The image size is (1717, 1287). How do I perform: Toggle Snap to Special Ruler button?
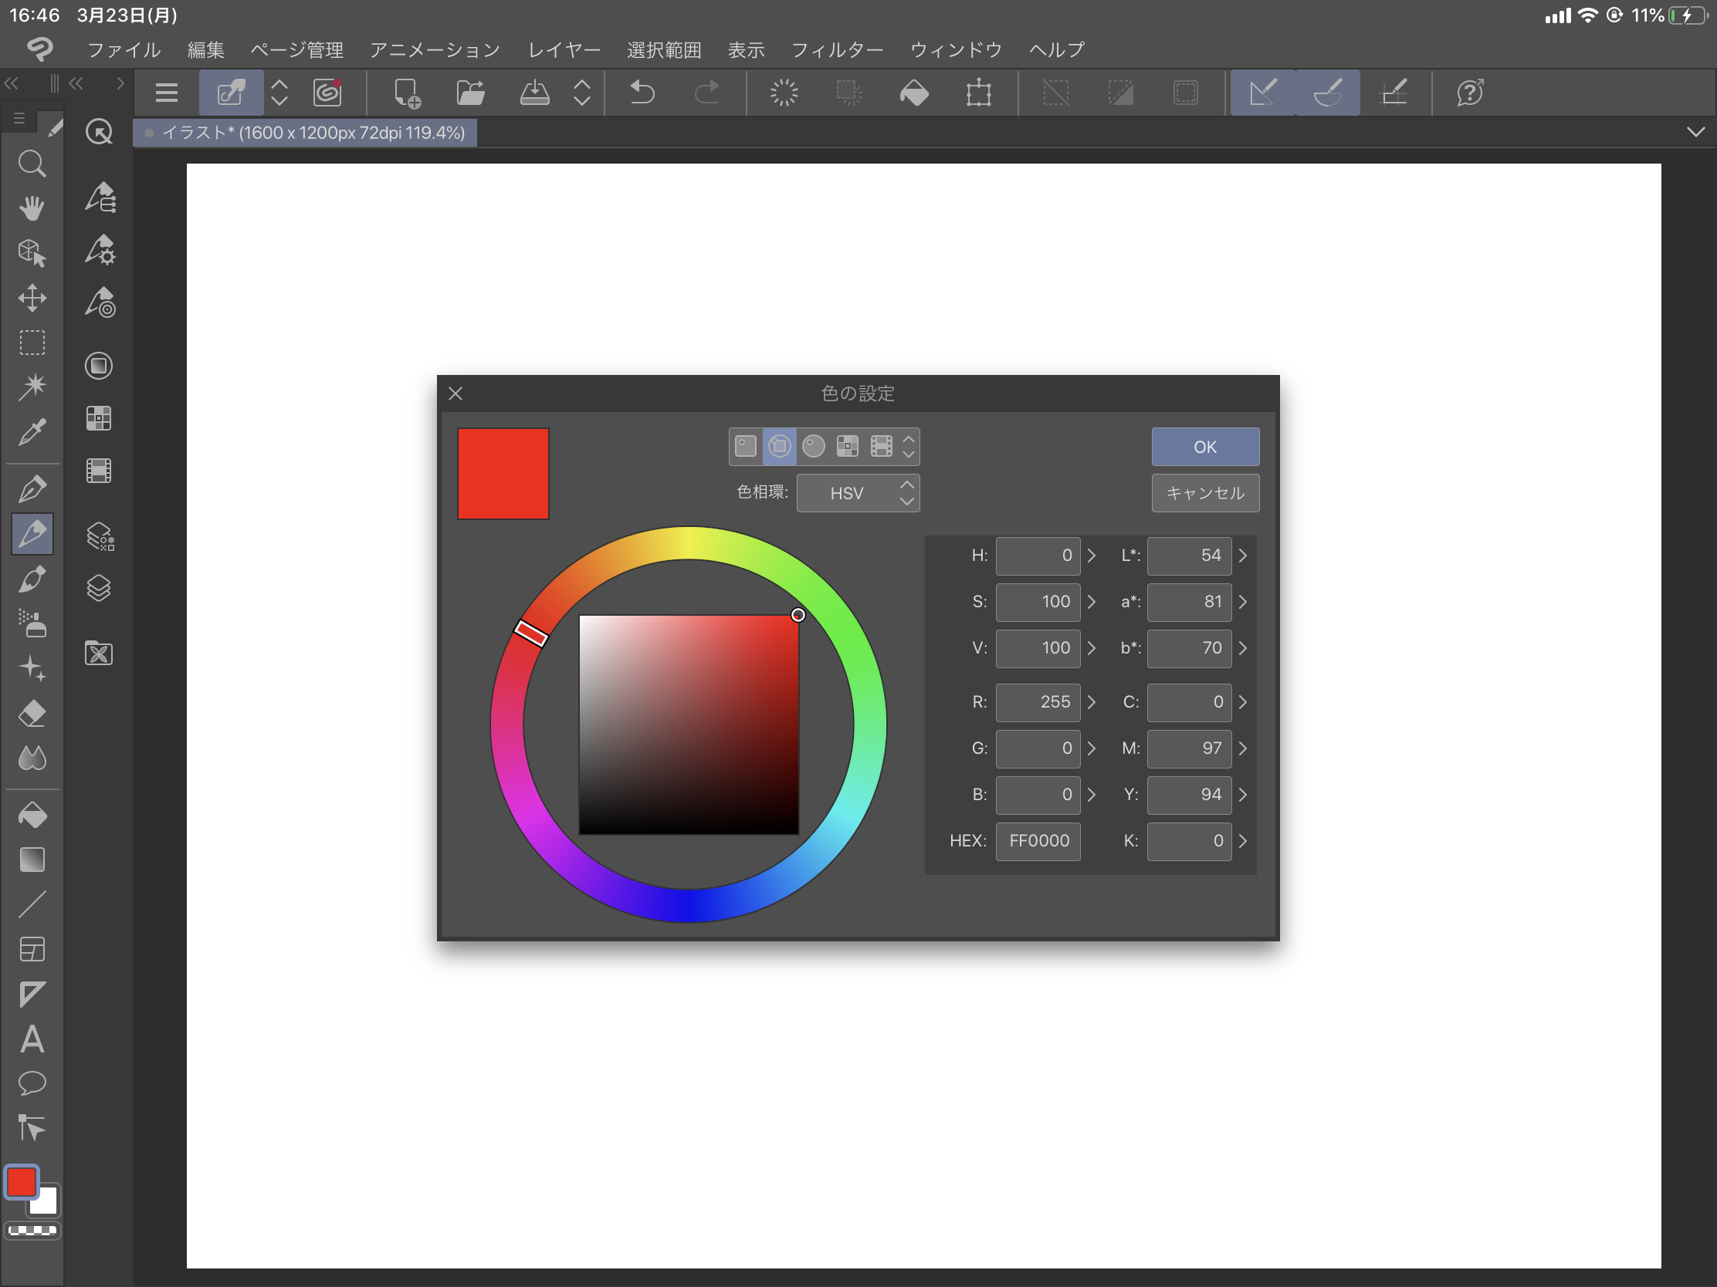pyautogui.click(x=1327, y=93)
